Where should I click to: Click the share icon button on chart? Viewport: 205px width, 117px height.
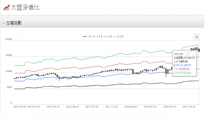pyautogui.click(x=196, y=37)
